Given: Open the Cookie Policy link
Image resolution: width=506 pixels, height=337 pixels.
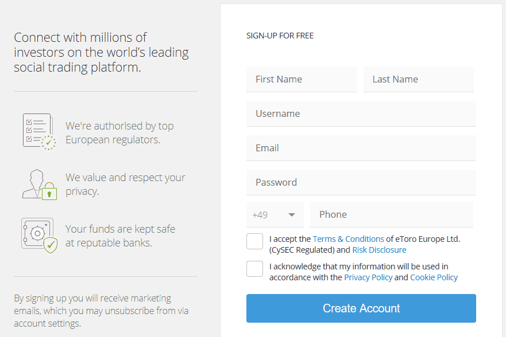Looking at the screenshot, I should (x=434, y=277).
